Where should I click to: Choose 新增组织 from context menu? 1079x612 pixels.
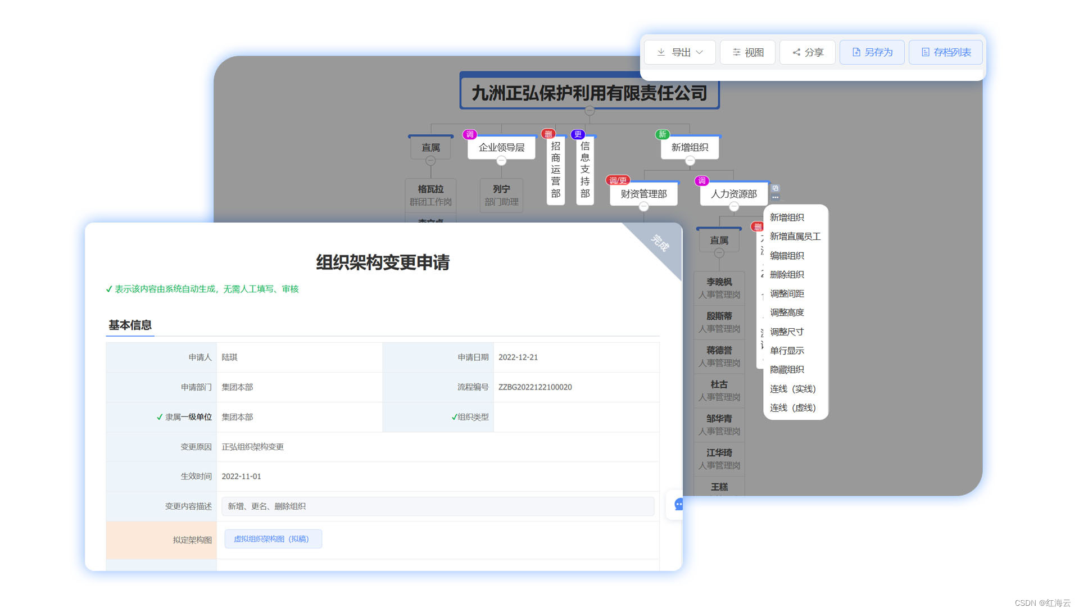787,217
